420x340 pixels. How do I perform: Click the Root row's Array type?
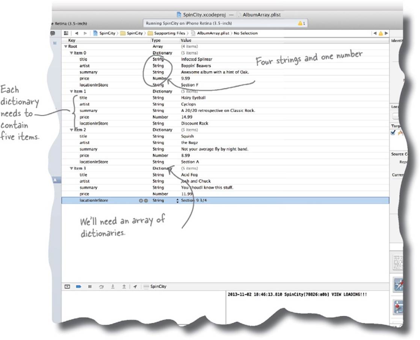158,46
